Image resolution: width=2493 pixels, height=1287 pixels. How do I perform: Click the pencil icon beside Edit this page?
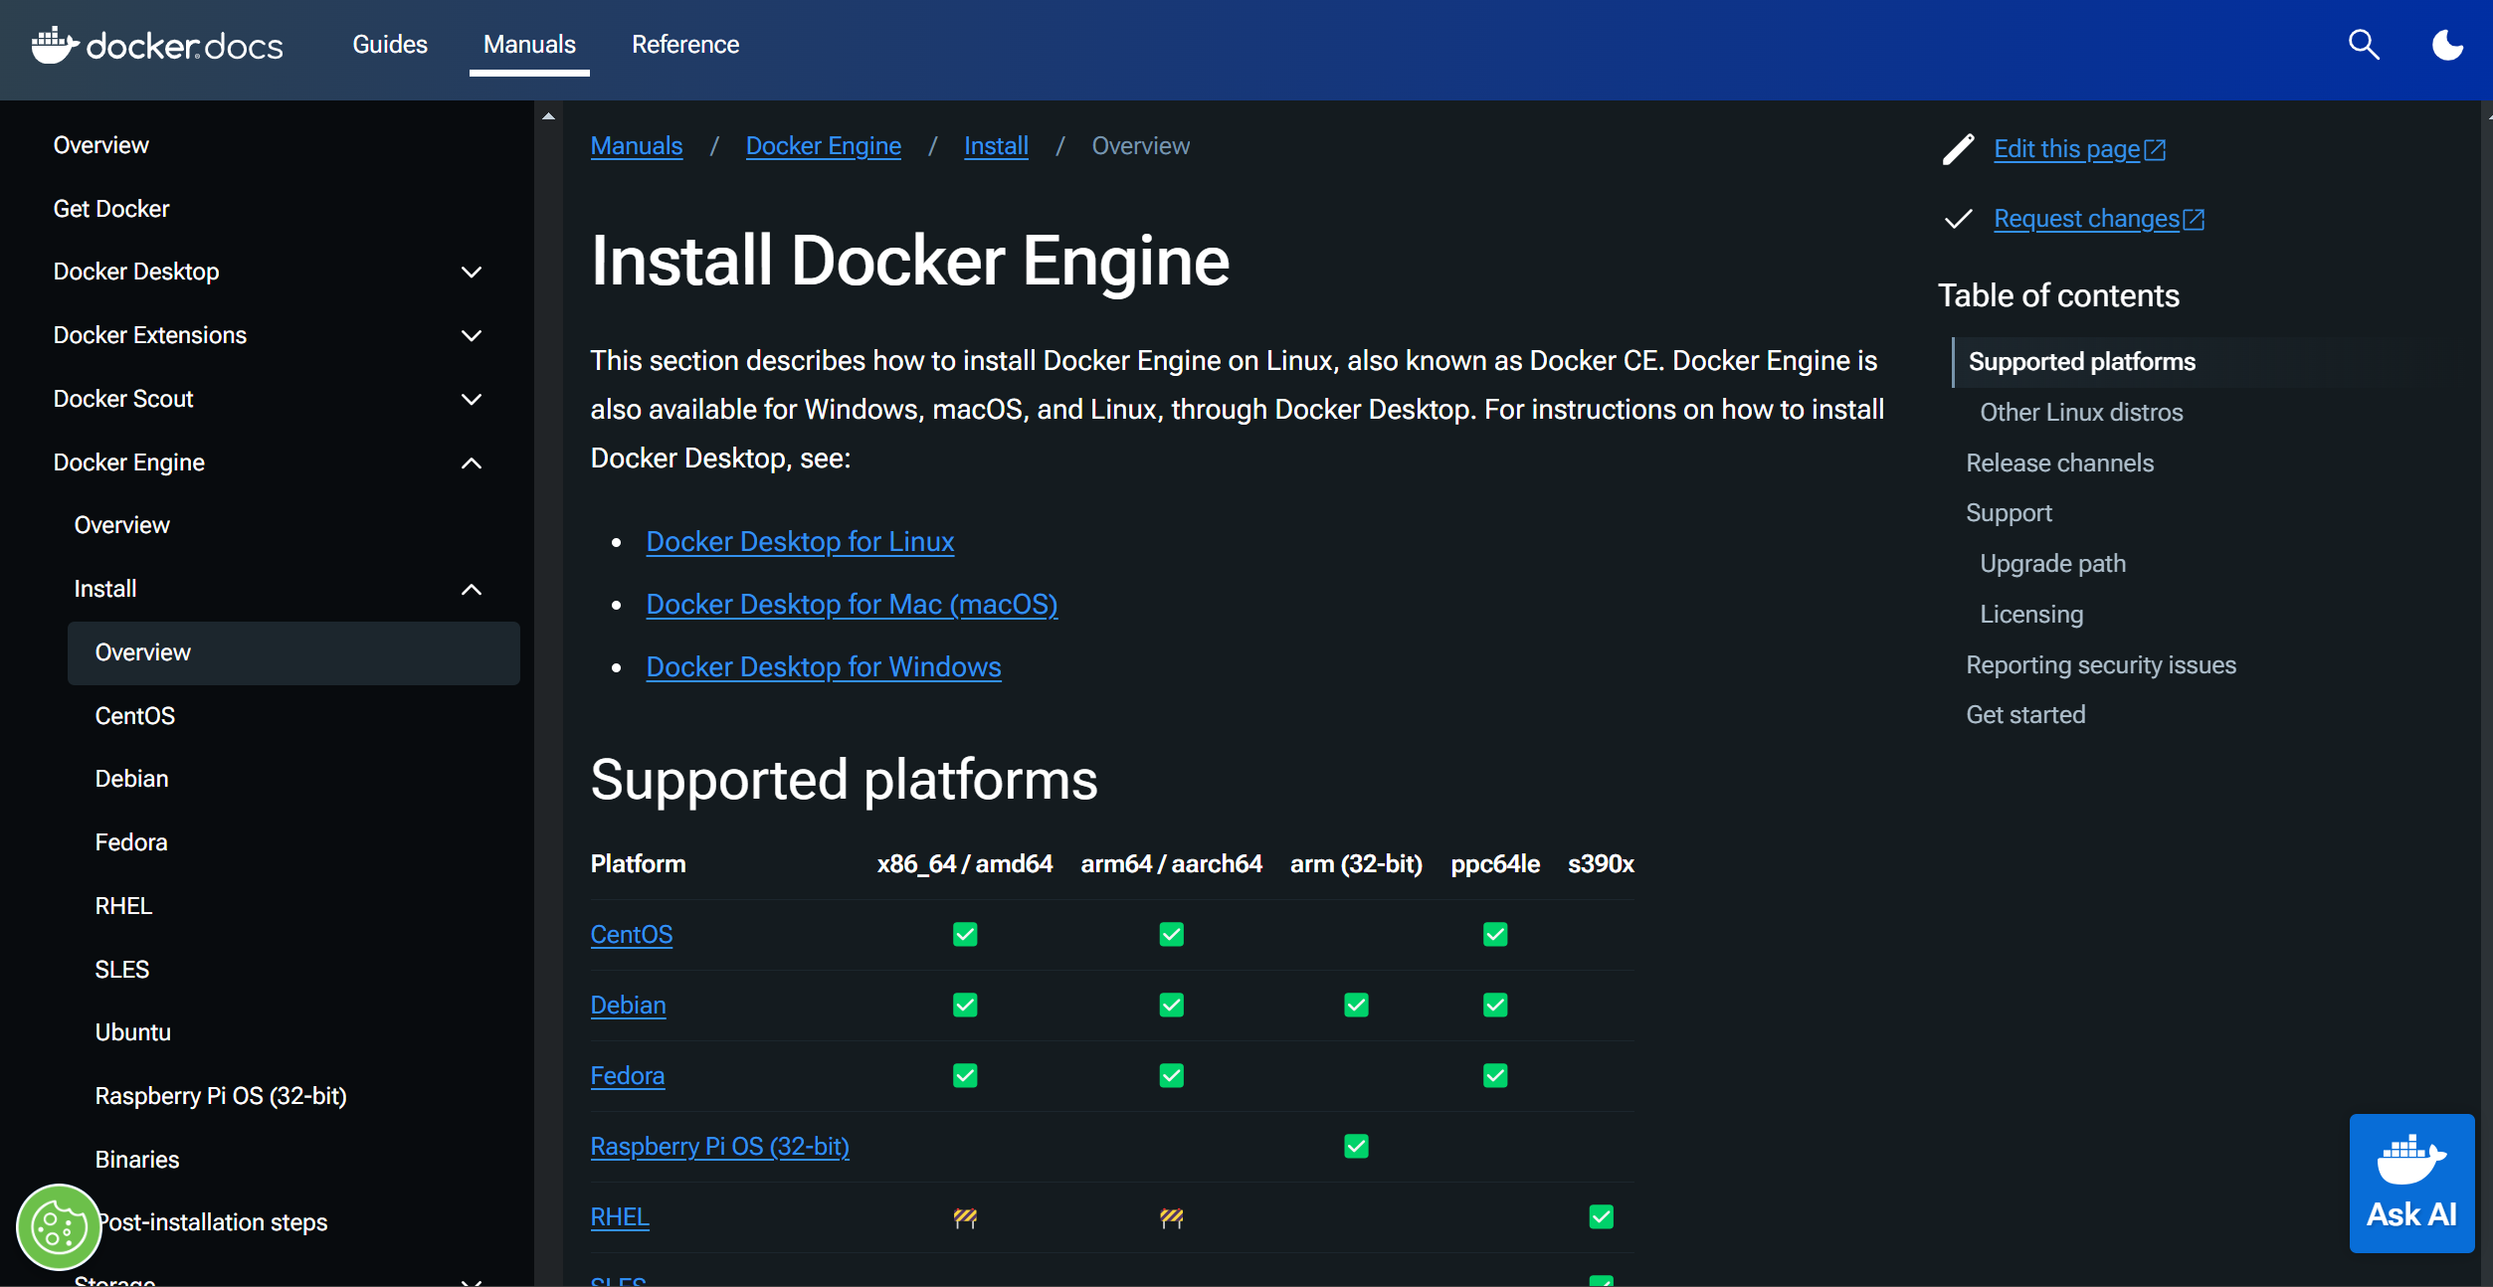click(1958, 149)
